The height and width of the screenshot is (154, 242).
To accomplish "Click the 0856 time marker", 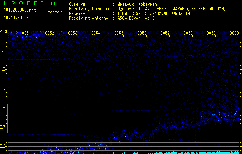I will (142, 33).
